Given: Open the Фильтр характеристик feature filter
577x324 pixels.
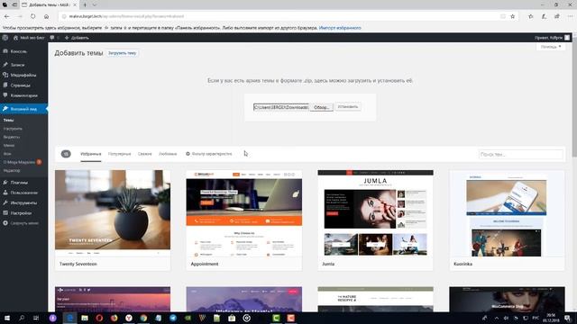Looking at the screenshot, I should point(208,154).
